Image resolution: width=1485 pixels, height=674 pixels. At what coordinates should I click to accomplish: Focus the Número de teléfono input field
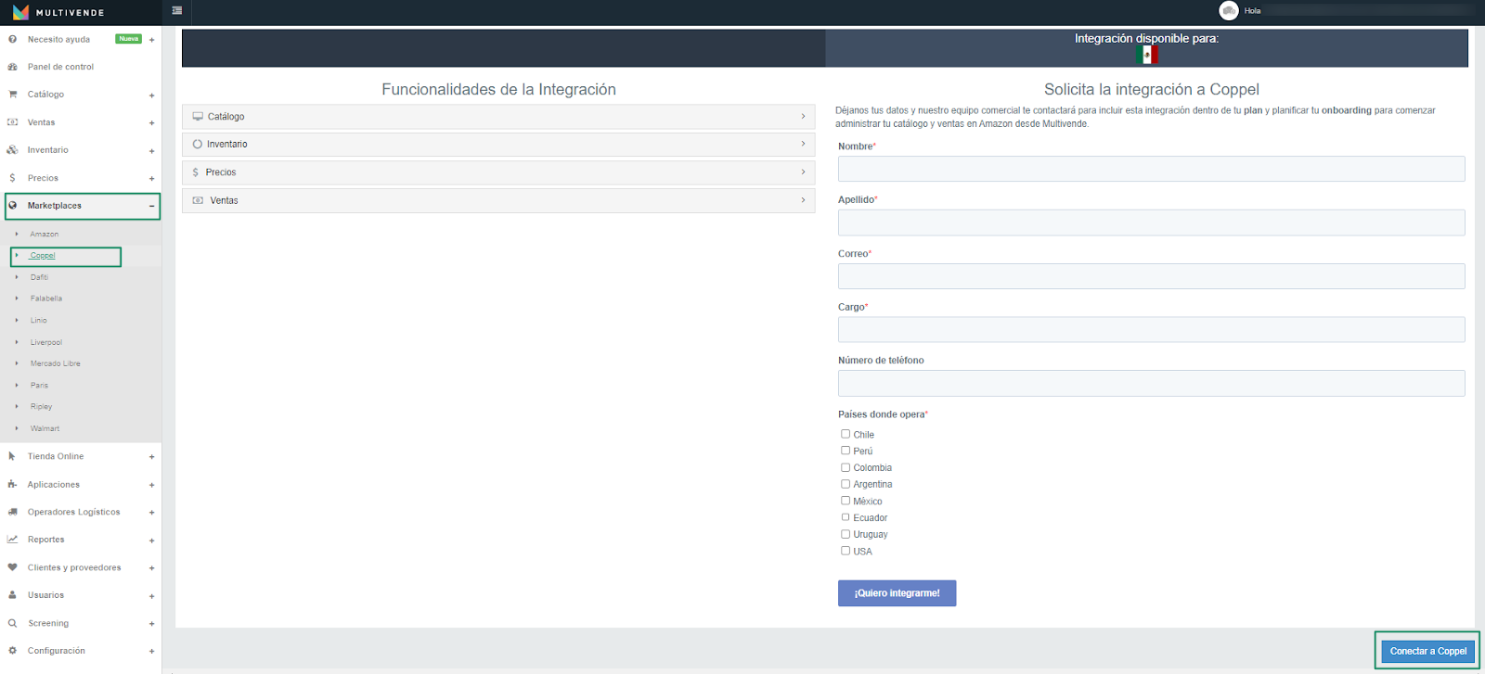pyautogui.click(x=1151, y=383)
